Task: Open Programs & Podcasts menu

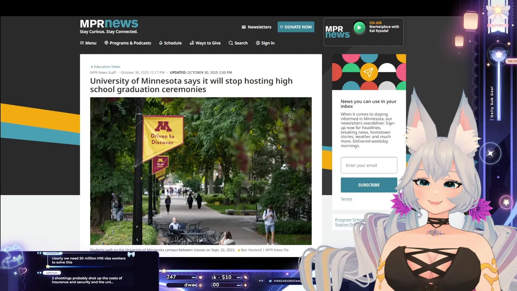Action: pos(128,43)
